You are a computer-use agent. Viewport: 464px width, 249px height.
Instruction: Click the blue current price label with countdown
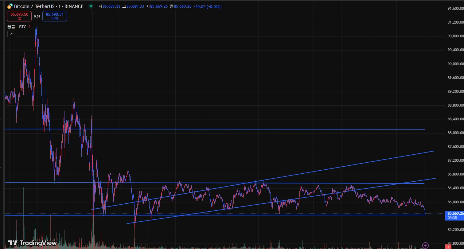(454, 216)
